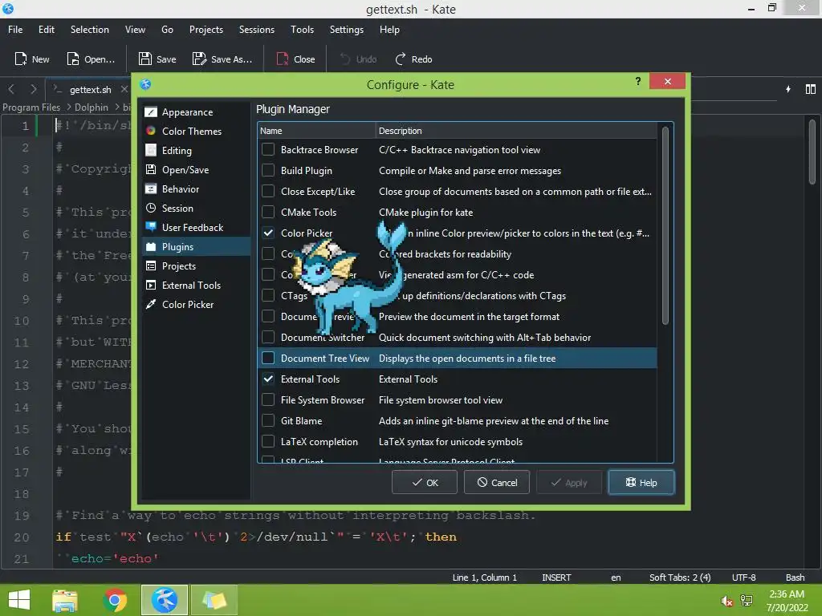Enable the Build Plugin checkbox
The image size is (822, 616).
(268, 170)
